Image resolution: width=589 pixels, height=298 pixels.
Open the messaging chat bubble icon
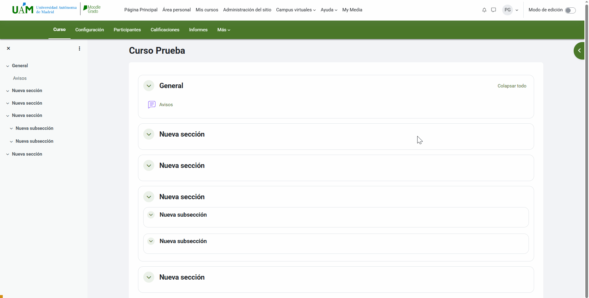(x=493, y=10)
